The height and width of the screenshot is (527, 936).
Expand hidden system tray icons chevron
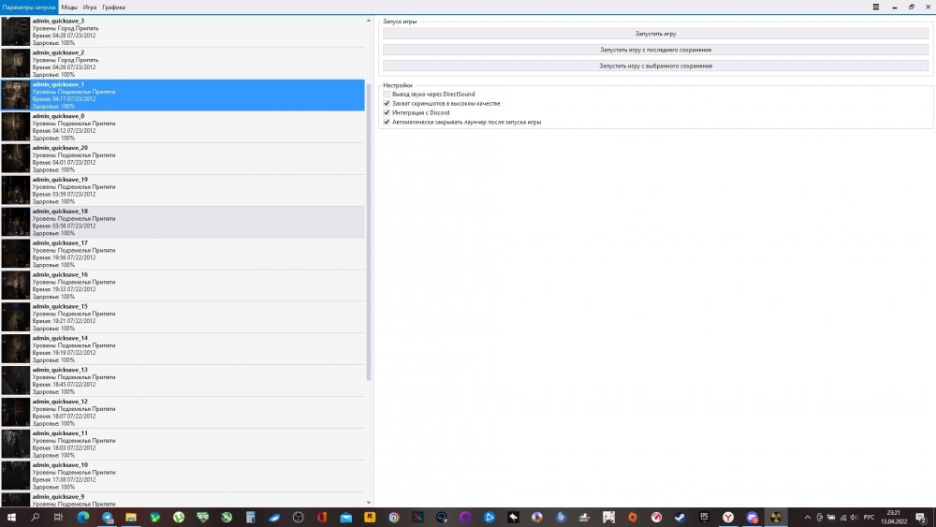tap(808, 517)
